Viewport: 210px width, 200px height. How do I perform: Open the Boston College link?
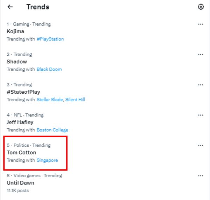(52, 130)
